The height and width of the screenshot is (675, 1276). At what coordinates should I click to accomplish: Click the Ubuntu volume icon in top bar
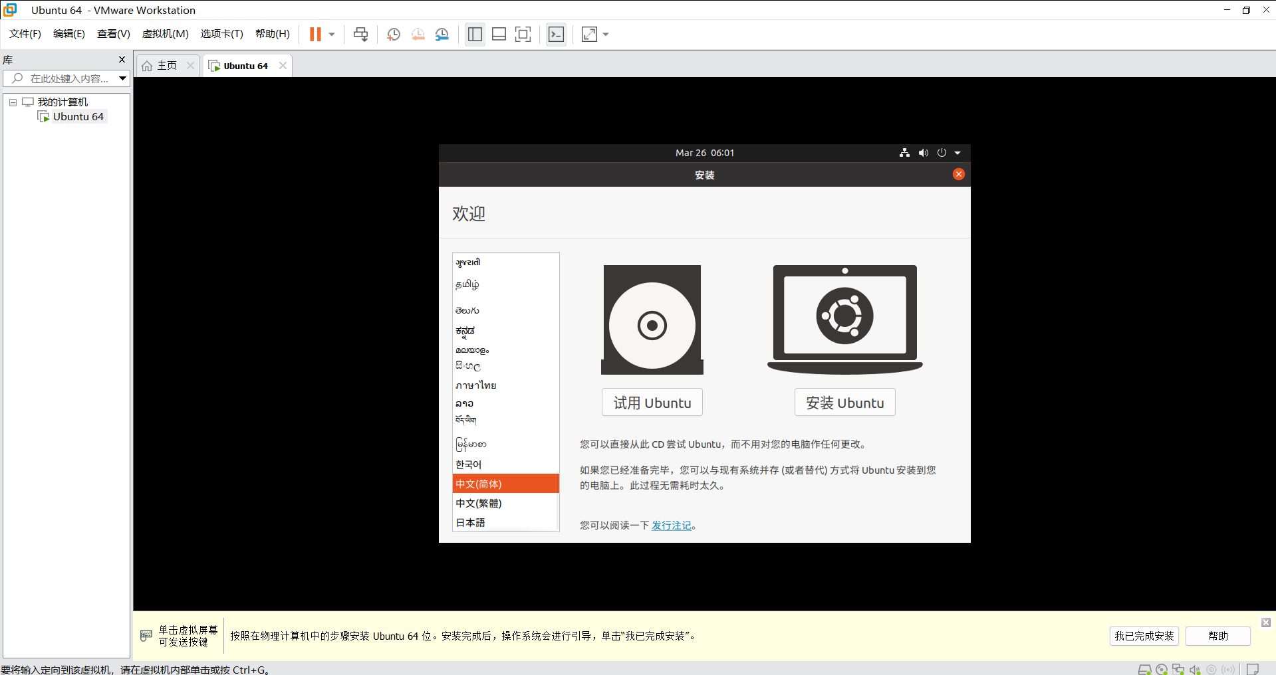coord(924,153)
